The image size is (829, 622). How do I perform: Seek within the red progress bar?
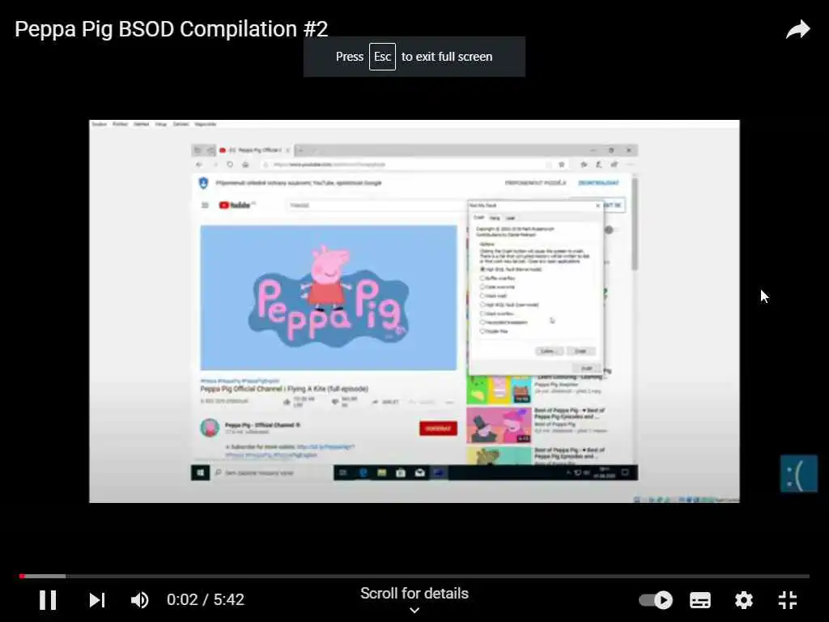[x=414, y=576]
